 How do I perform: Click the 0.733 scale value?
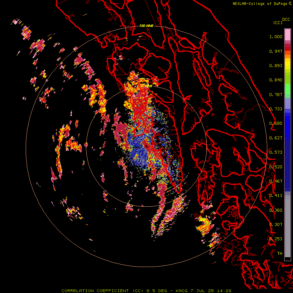tap(276, 109)
